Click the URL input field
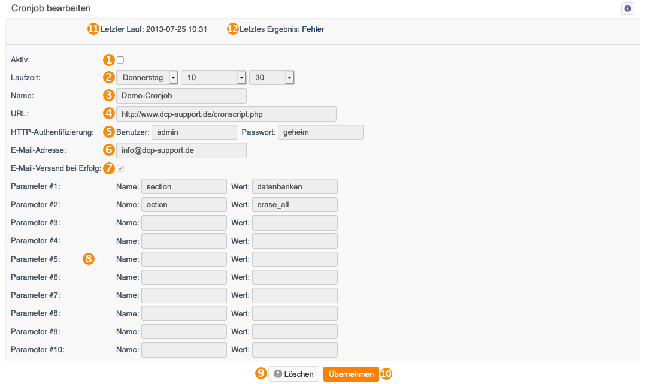The height and width of the screenshot is (384, 645). pos(226,114)
